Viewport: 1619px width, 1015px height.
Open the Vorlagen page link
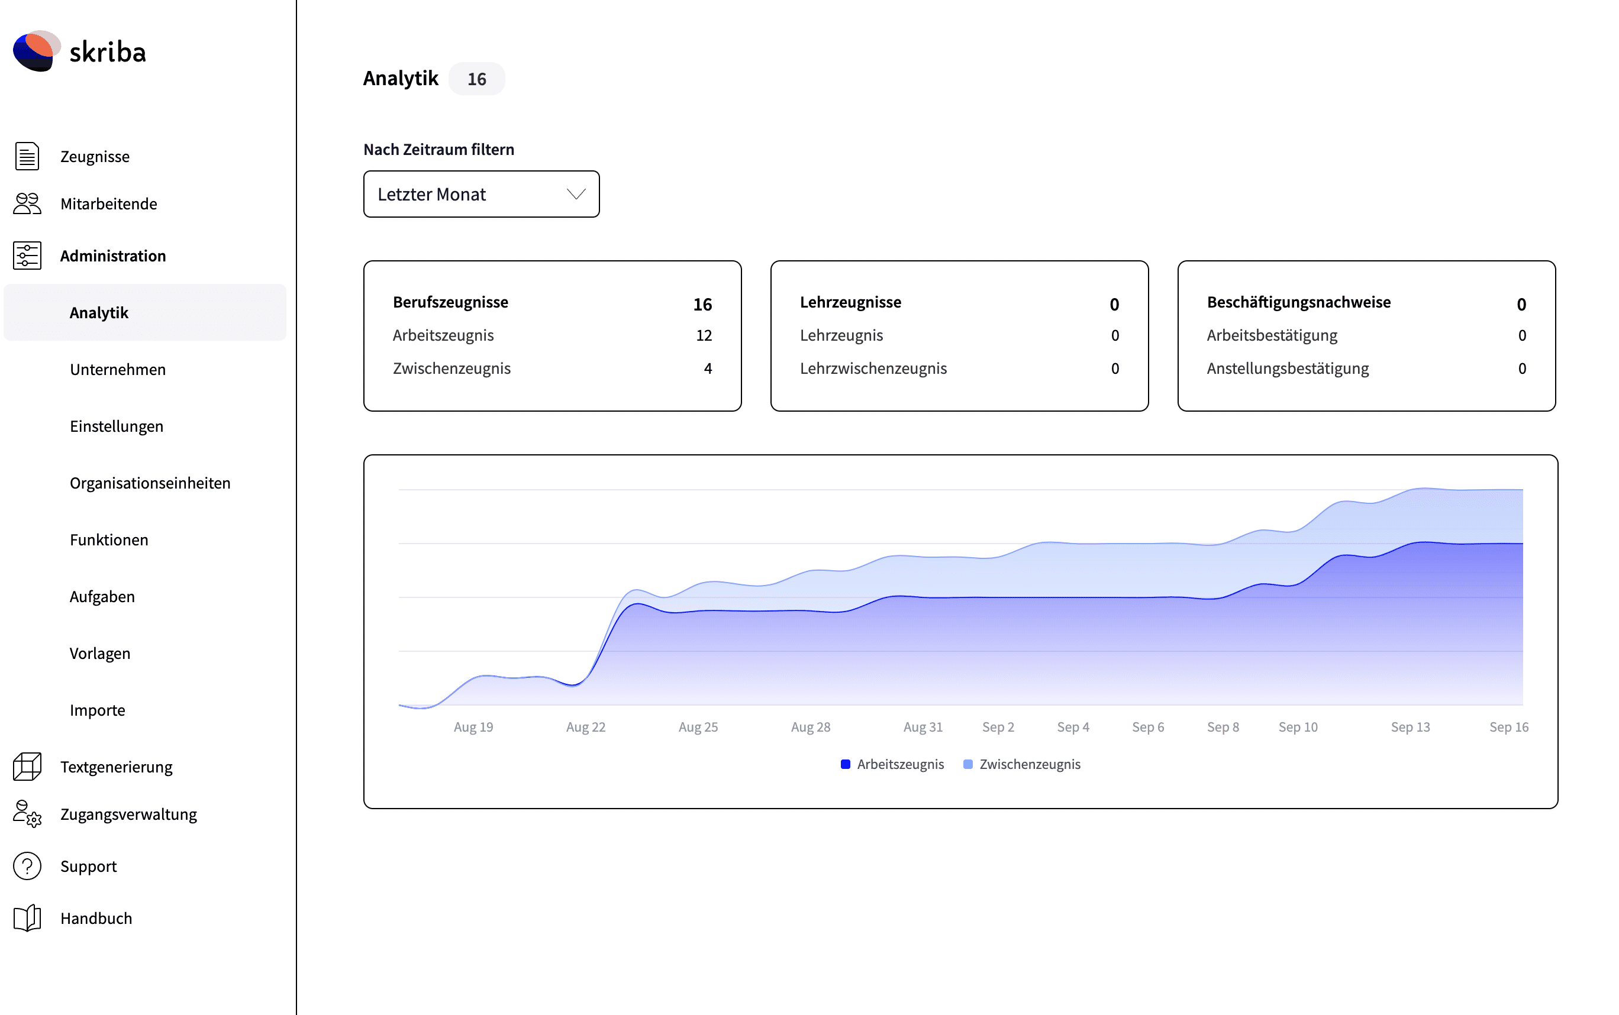[100, 653]
